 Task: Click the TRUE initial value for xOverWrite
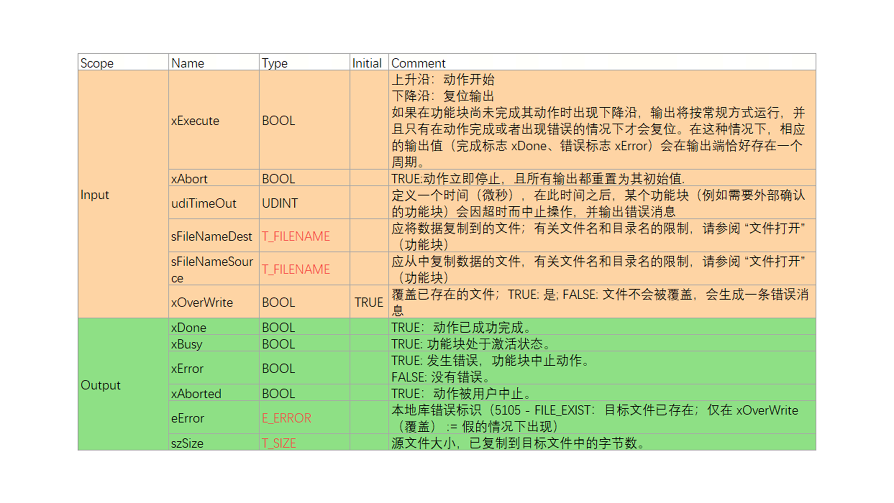[x=369, y=302]
